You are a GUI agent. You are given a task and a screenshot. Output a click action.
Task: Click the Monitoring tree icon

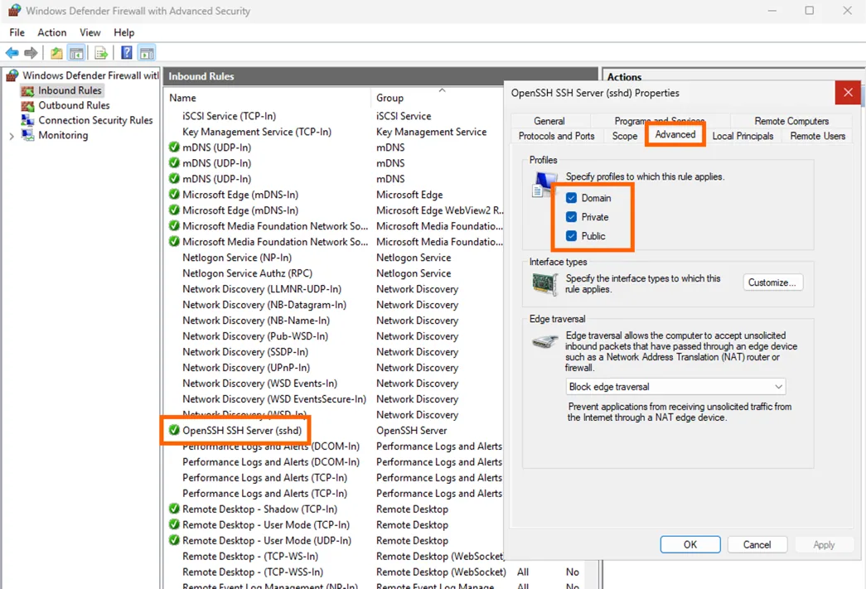click(27, 135)
